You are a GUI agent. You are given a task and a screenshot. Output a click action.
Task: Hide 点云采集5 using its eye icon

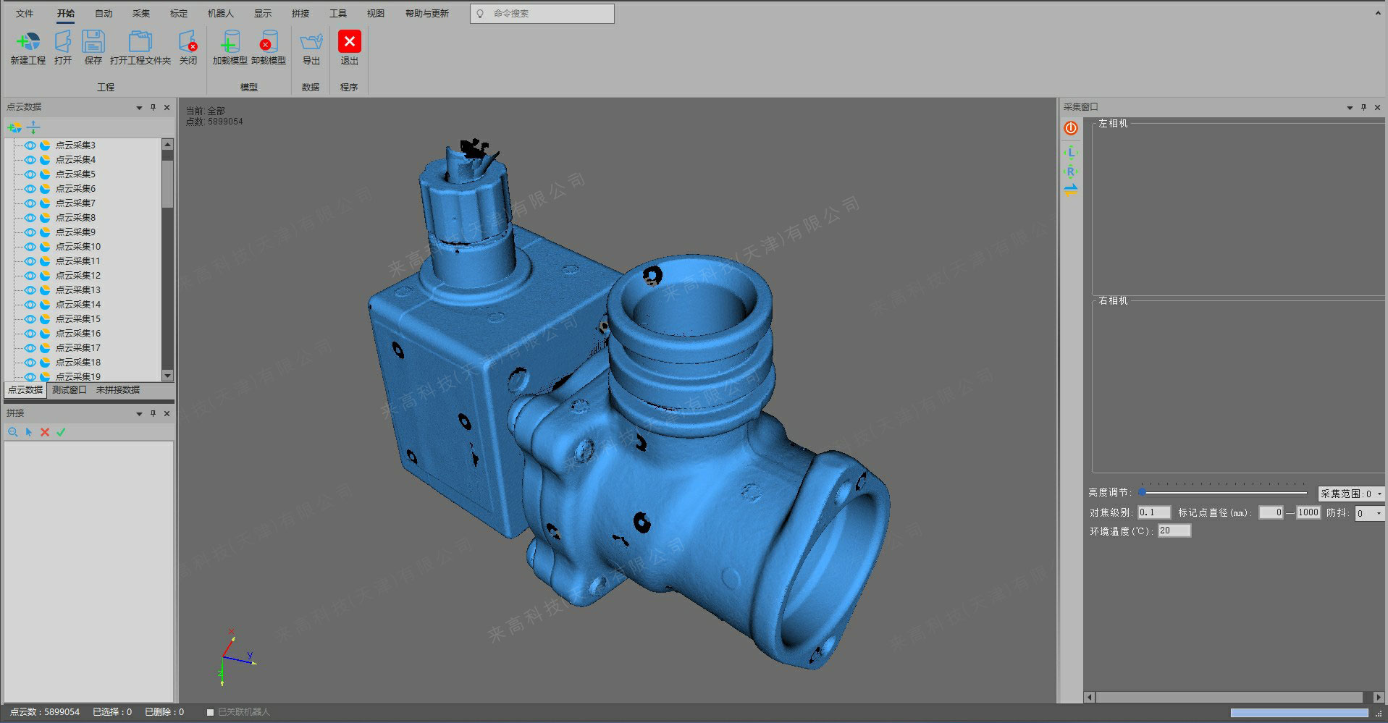click(x=30, y=174)
